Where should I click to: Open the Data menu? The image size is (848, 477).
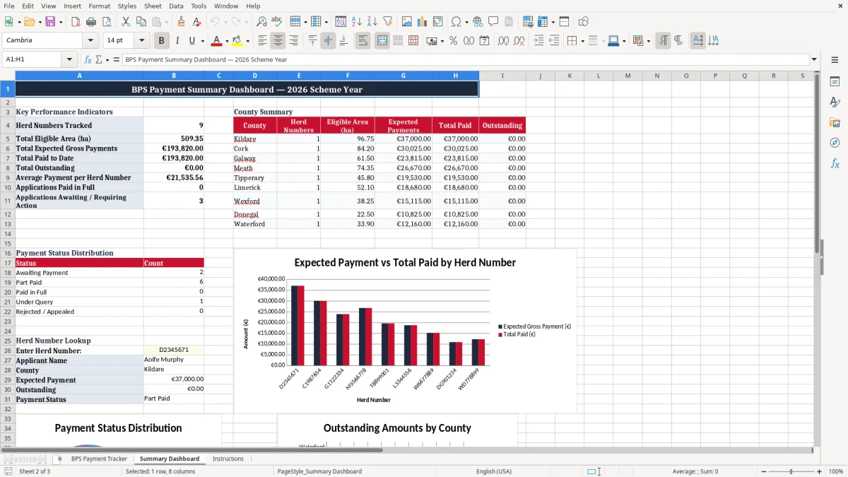[176, 6]
